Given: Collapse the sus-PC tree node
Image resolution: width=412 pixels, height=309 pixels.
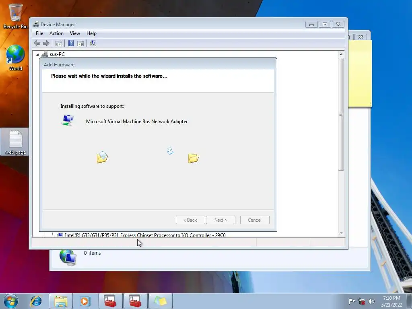Looking at the screenshot, I should (37, 55).
